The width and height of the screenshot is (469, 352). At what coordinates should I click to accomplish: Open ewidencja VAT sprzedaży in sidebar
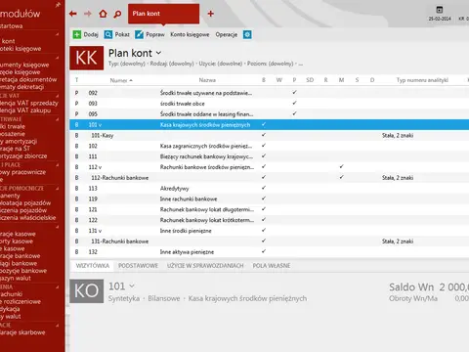[x=29, y=103]
